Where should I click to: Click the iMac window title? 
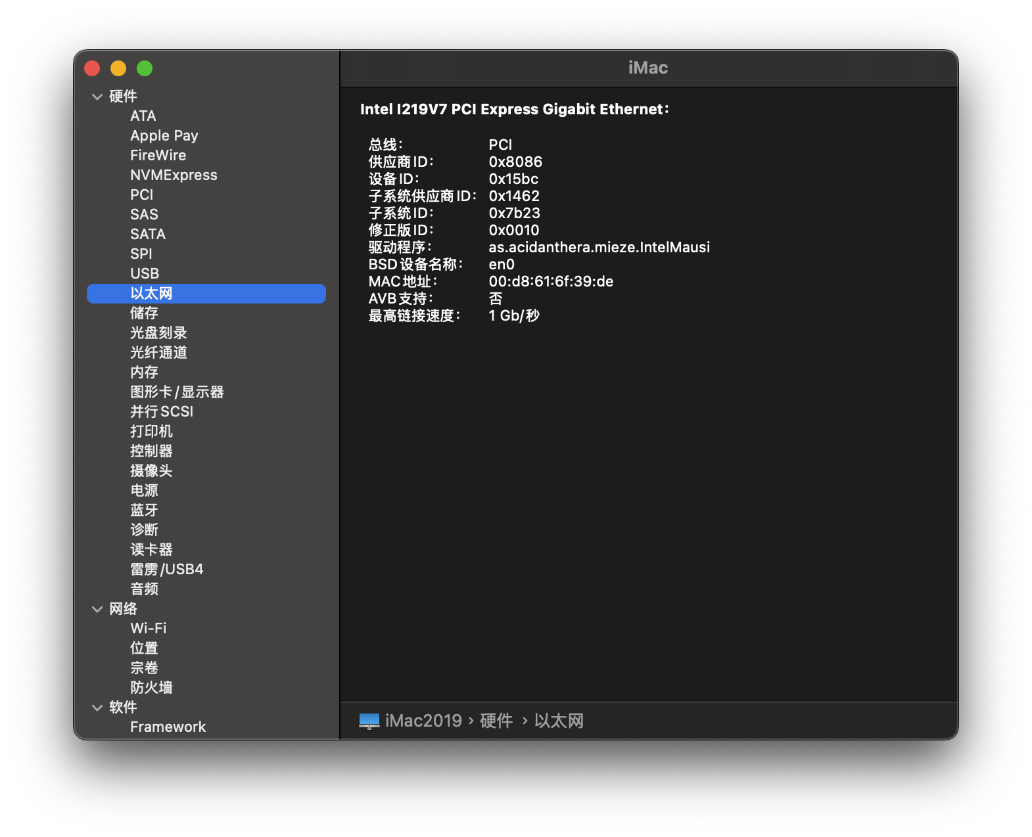click(x=648, y=68)
